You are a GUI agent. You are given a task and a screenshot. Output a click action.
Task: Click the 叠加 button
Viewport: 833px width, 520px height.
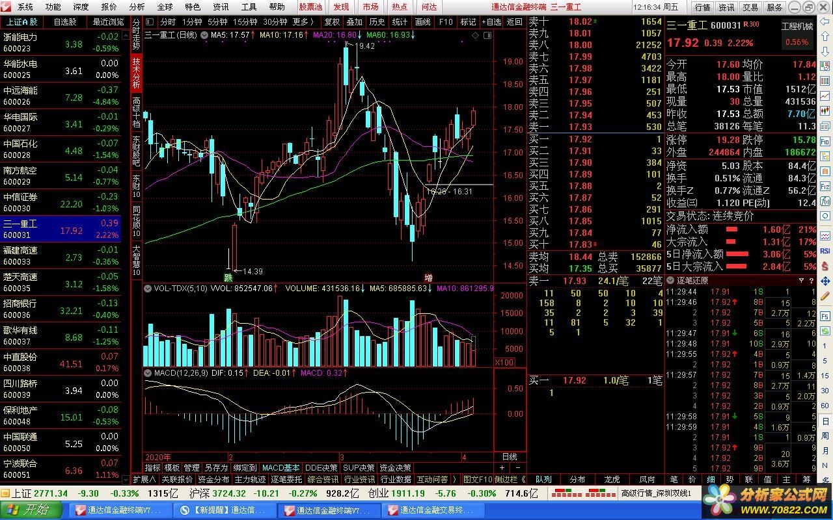[354, 22]
